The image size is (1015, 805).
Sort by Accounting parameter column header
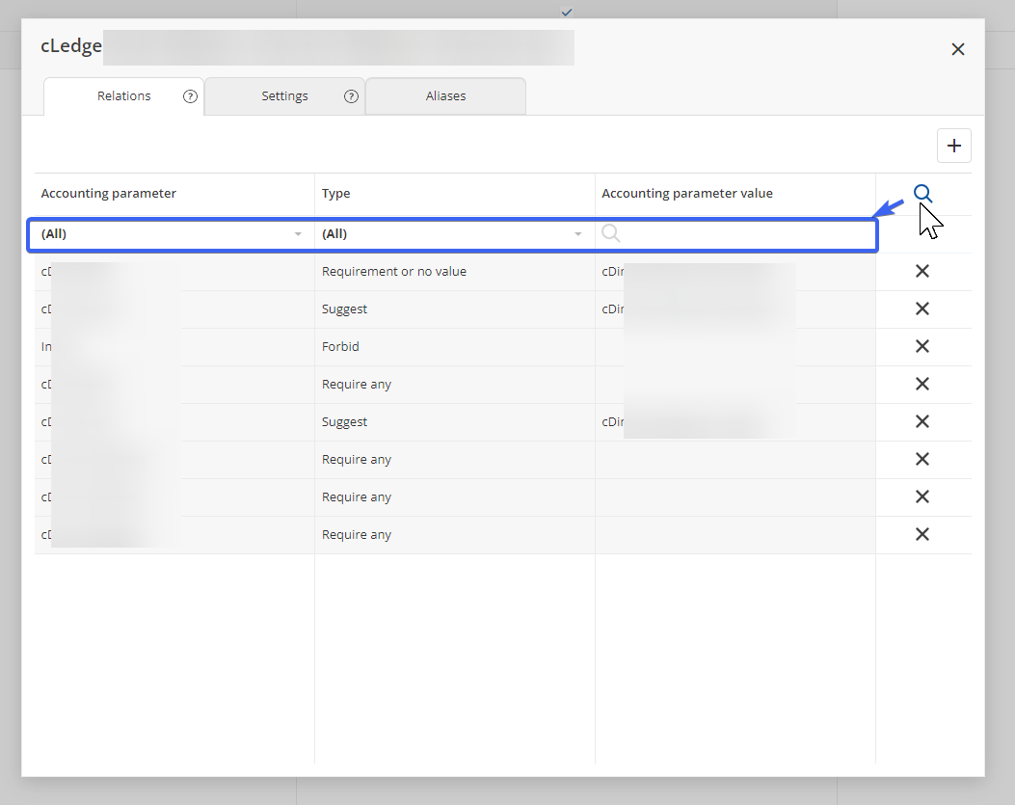pyautogui.click(x=109, y=194)
